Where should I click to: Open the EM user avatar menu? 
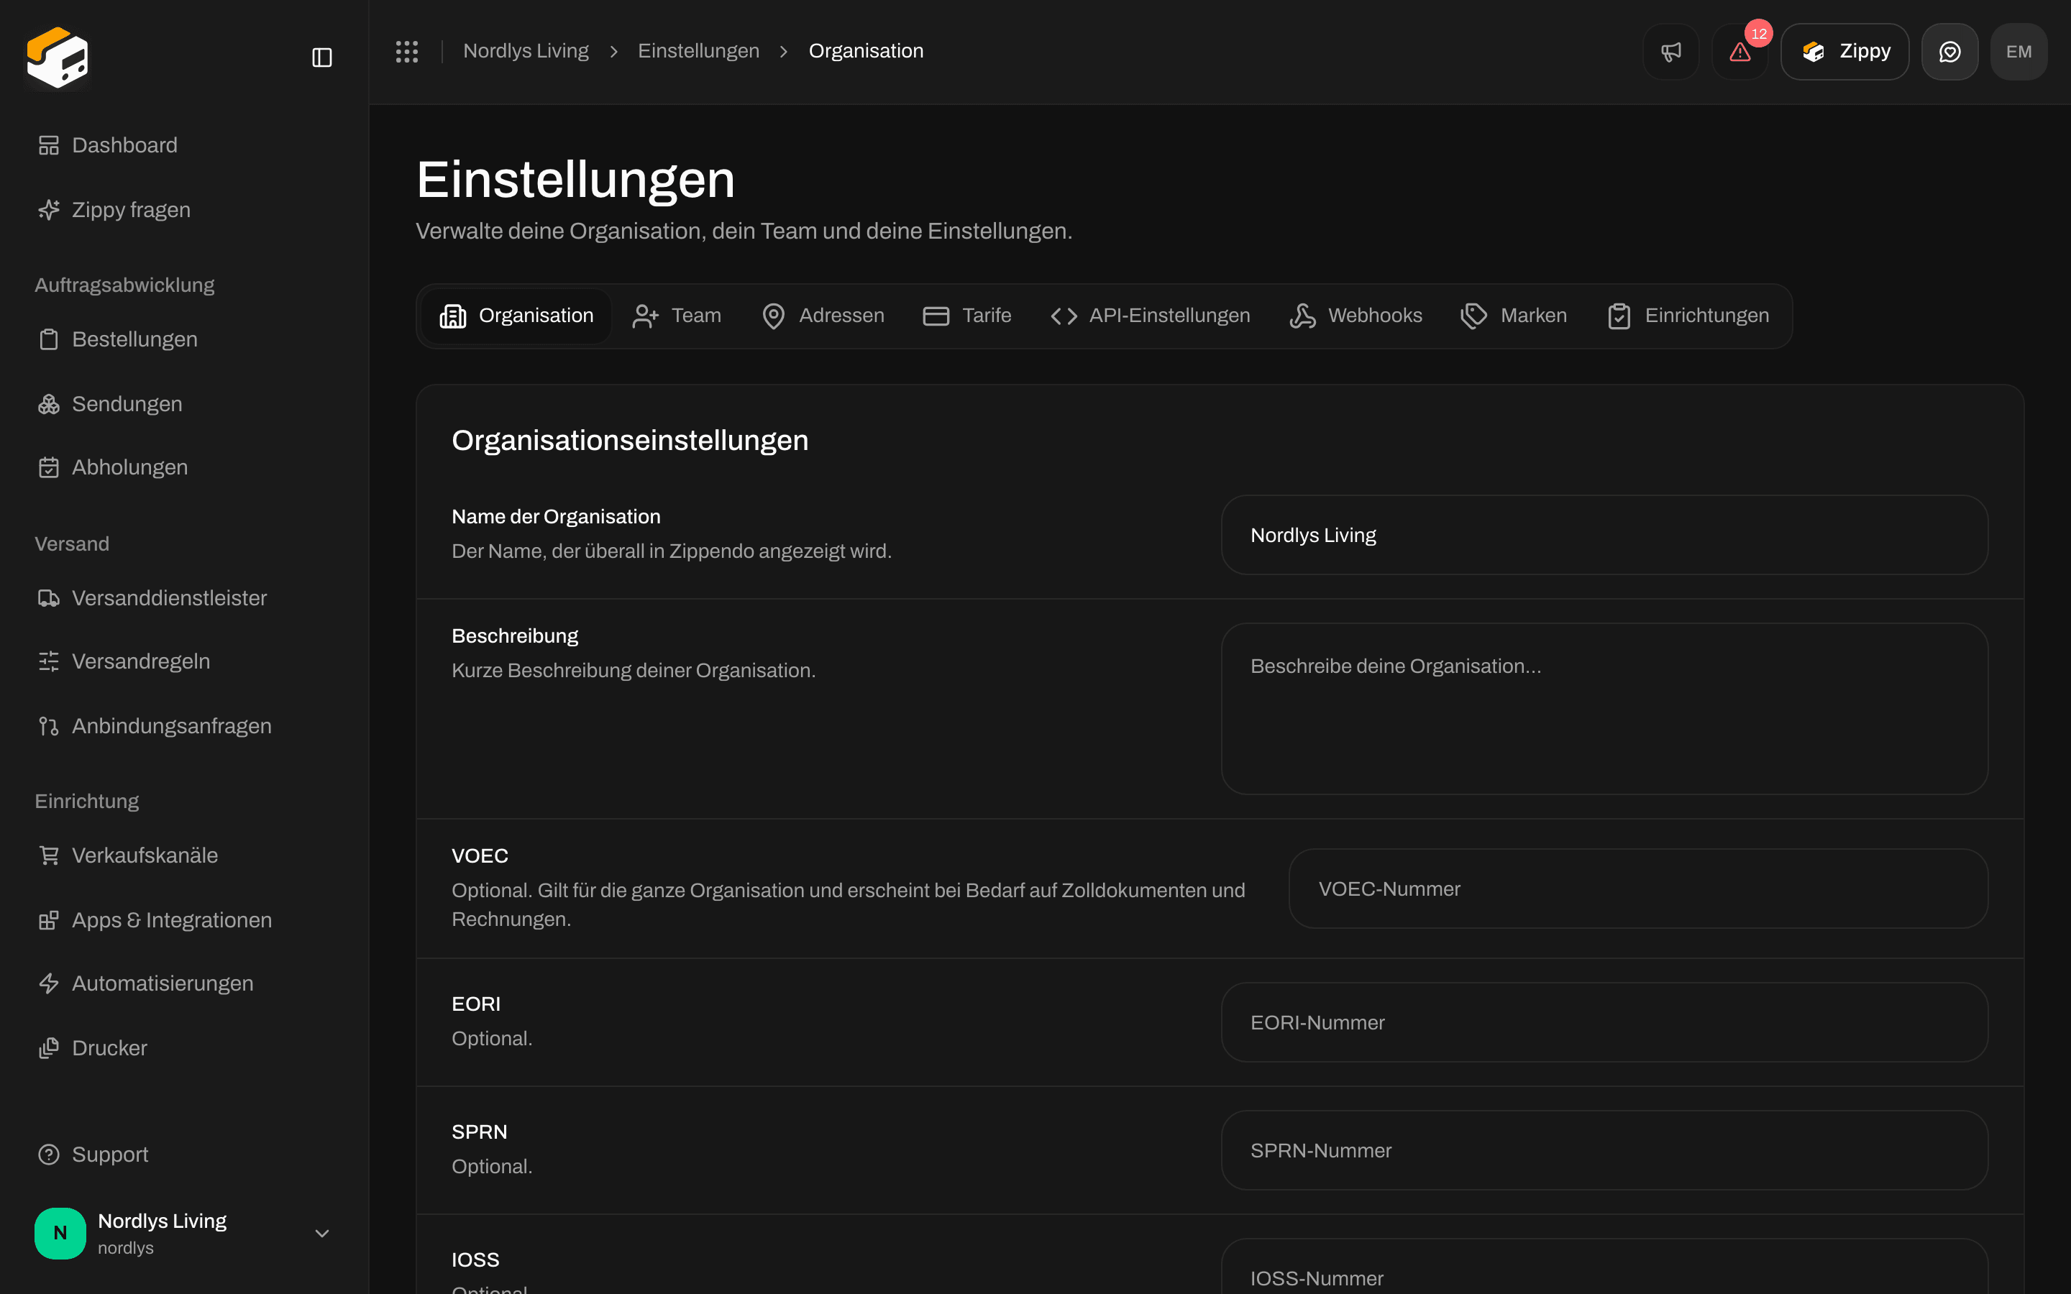2019,51
